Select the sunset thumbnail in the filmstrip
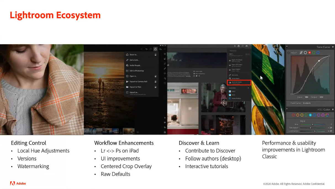This screenshot has width=335, height=189. (128, 131)
